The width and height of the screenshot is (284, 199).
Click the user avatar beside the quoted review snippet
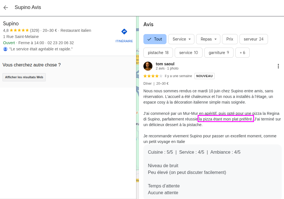click(5, 49)
